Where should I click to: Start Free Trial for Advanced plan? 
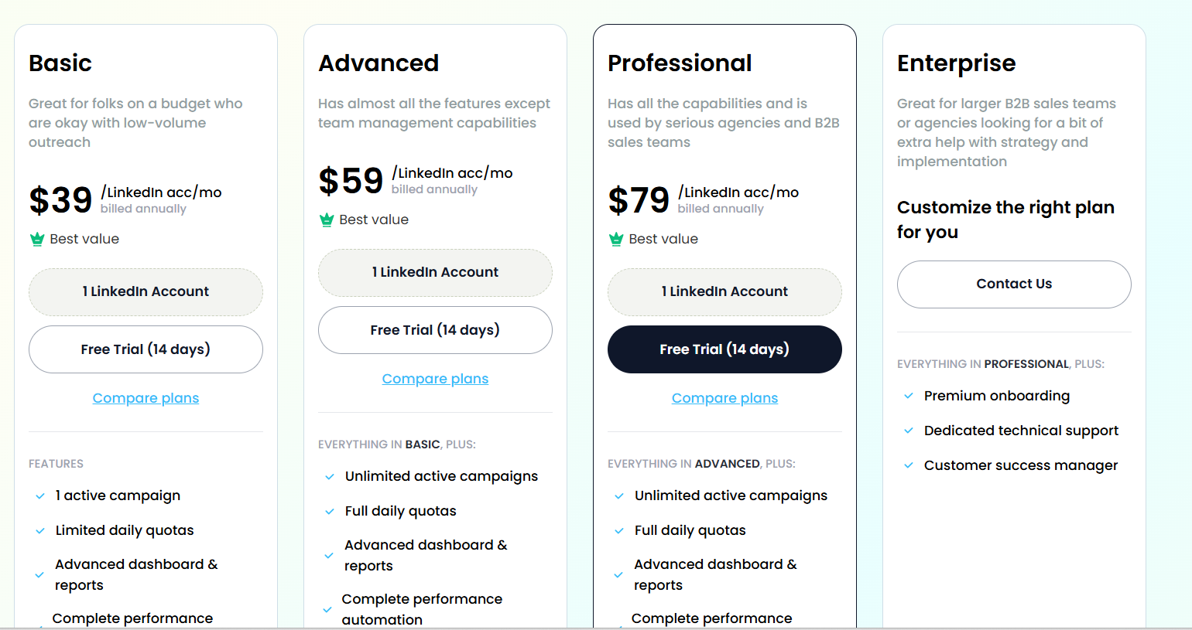435,330
